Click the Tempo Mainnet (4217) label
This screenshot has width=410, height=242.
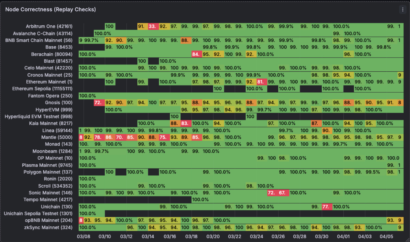pos(48,199)
